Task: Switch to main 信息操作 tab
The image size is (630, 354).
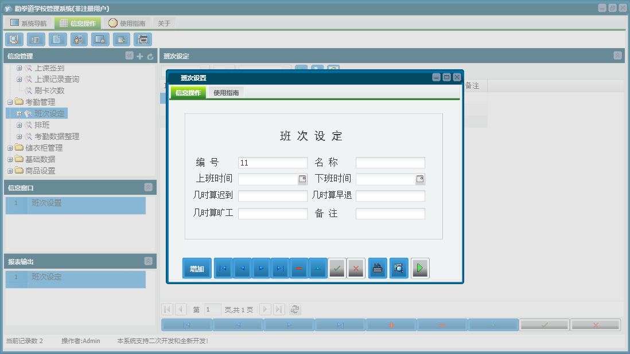Action: (x=78, y=23)
